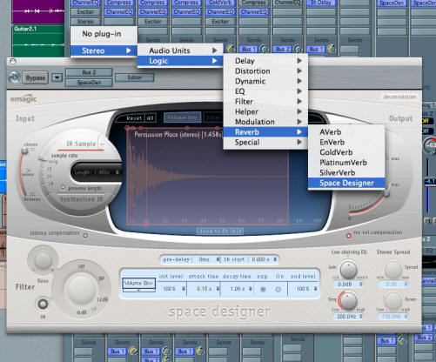This screenshot has width=436, height=362.
Task: Select Space Designer from Reverb submenu
Action: (346, 183)
